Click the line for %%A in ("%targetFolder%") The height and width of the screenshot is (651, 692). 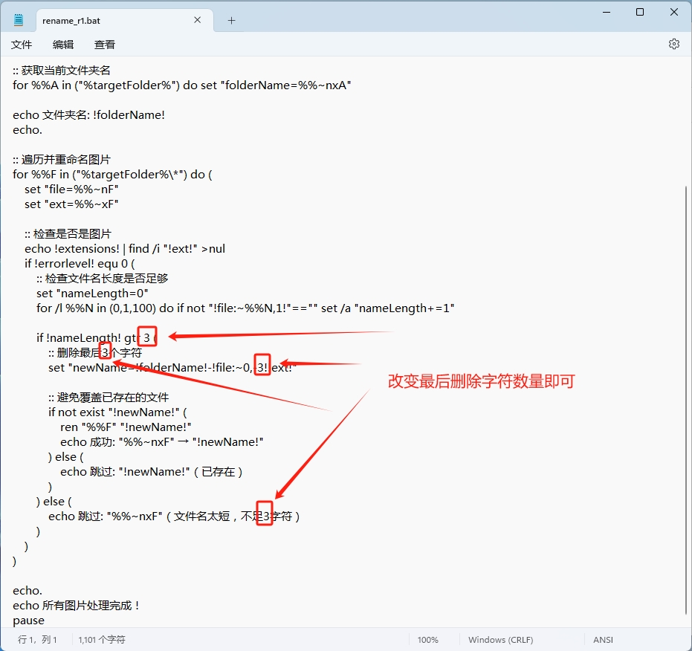point(182,85)
